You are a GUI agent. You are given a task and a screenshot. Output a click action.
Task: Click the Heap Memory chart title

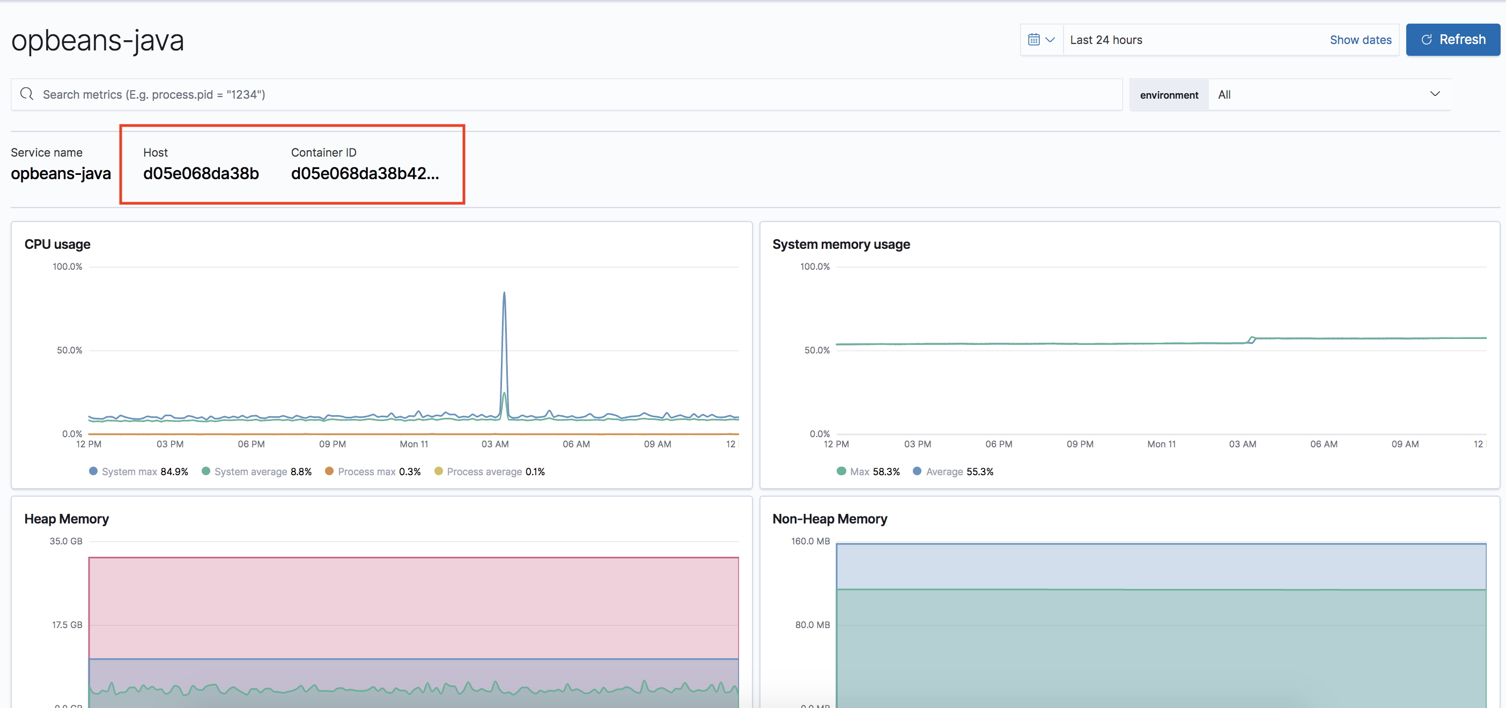tap(67, 519)
